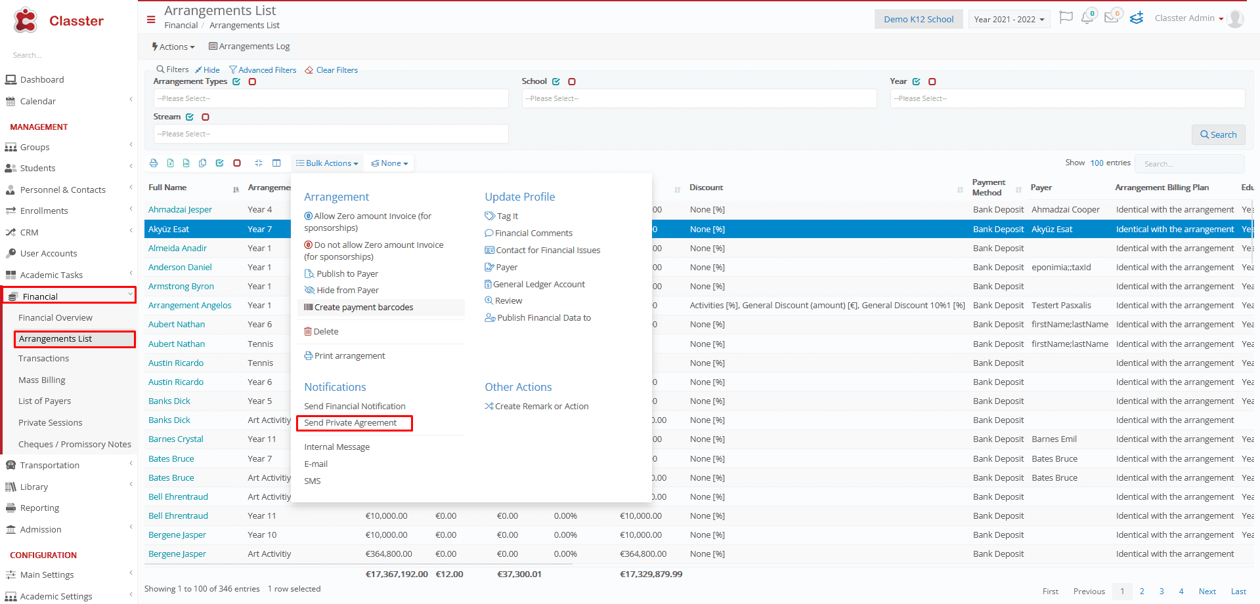Open Actions dropdown menu

[173, 47]
